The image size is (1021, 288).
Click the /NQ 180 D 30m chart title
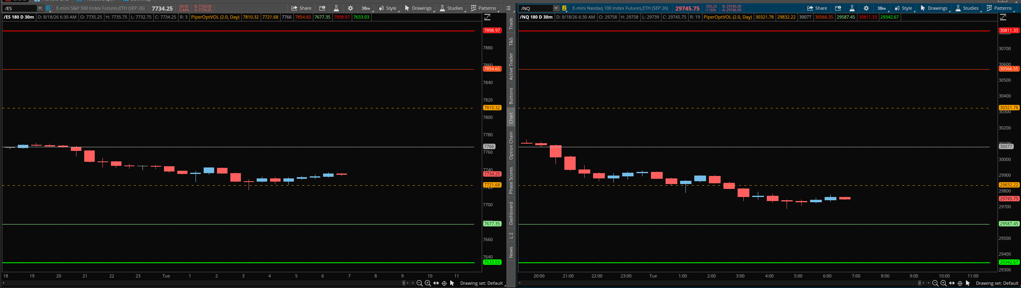pyautogui.click(x=536, y=17)
